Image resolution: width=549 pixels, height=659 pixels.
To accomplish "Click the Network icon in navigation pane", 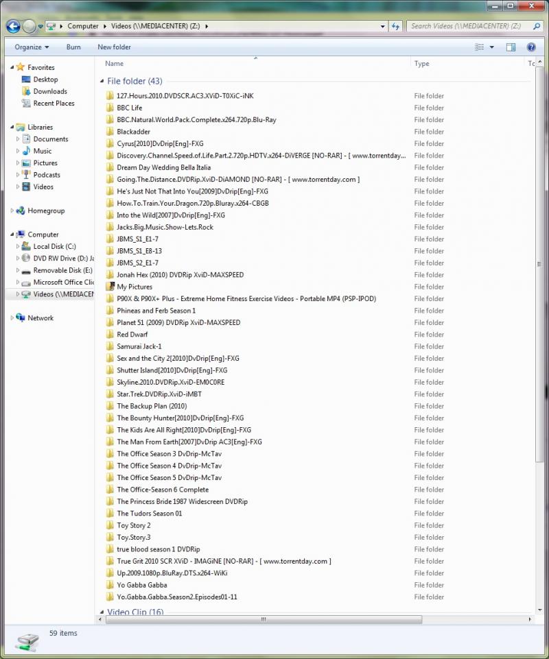I will click(20, 317).
